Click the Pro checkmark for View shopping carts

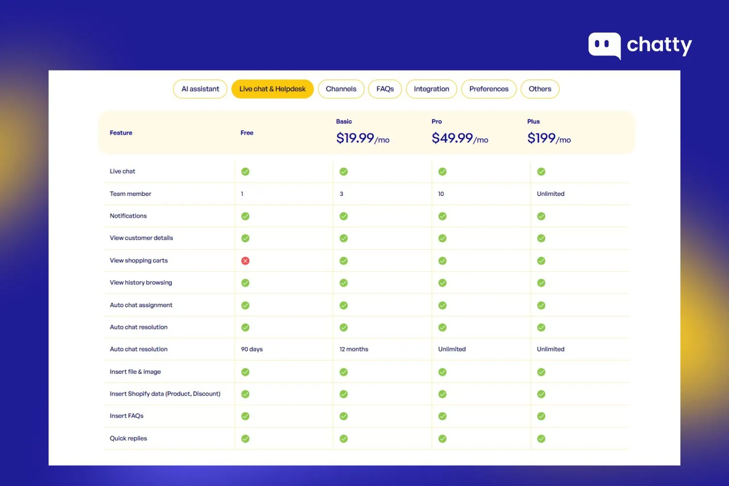click(442, 261)
